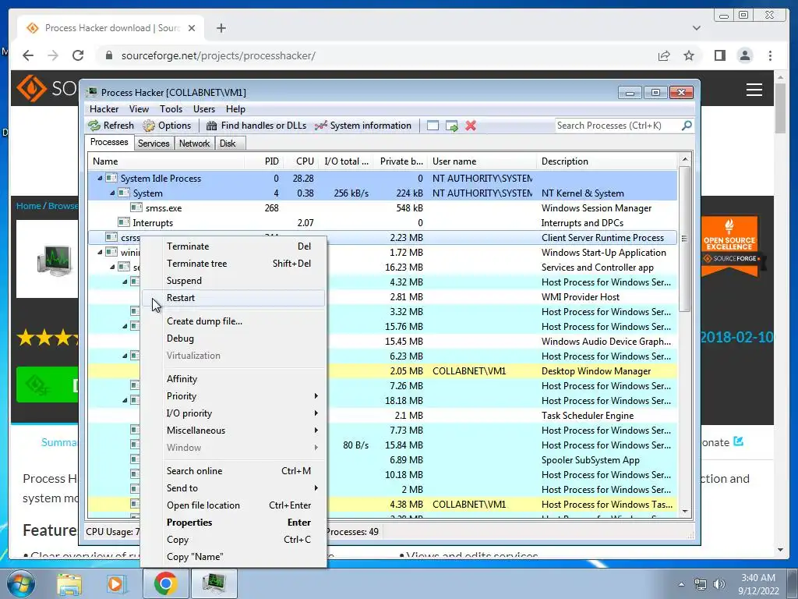
Task: Click the smss.exe process icon
Action: (136, 207)
